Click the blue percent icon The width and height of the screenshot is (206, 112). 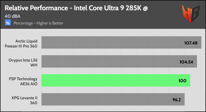coord(8,22)
